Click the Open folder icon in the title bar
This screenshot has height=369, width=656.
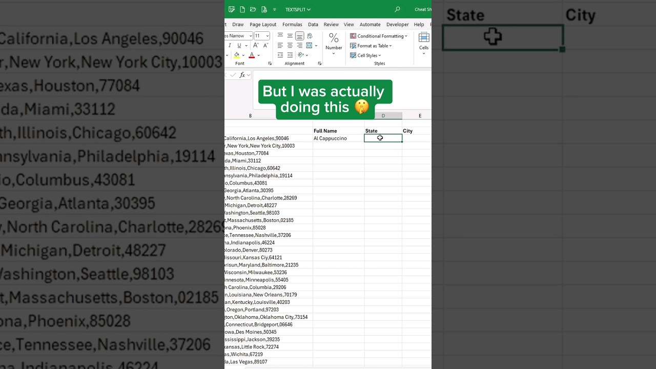point(253,9)
